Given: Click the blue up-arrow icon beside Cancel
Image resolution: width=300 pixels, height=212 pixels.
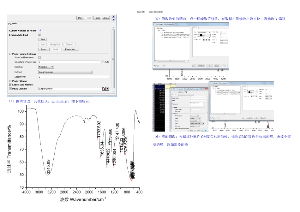Looking at the screenshot, I should pos(113,19).
